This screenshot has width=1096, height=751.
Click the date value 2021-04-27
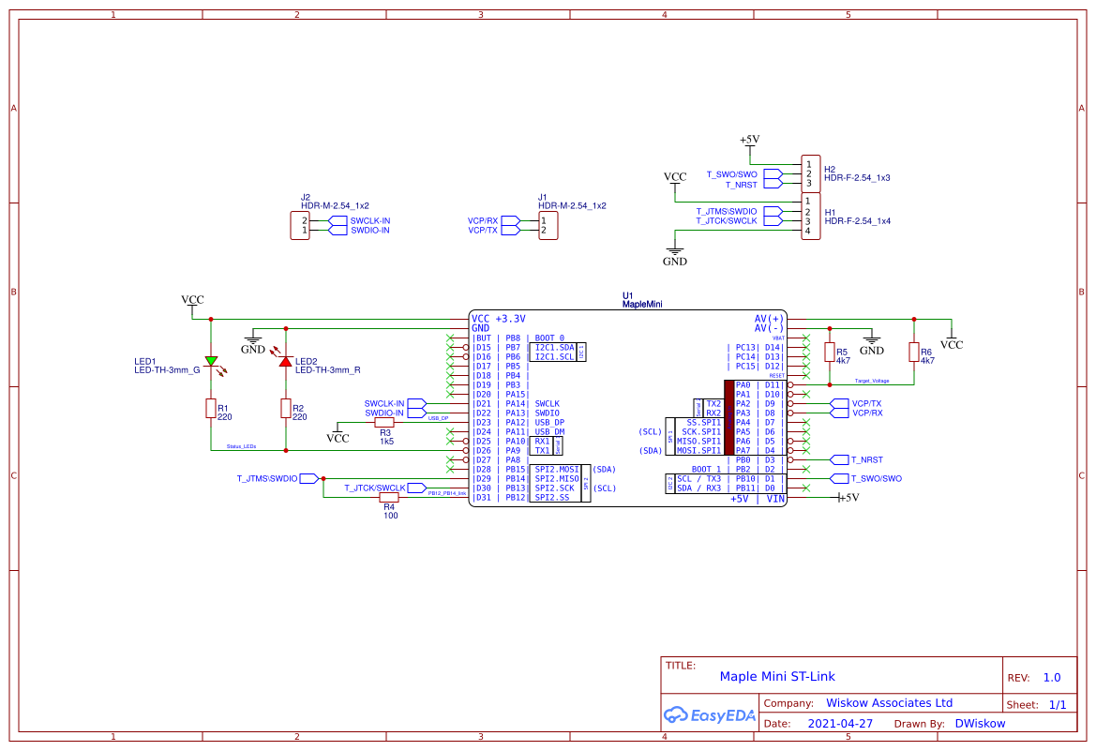[840, 724]
